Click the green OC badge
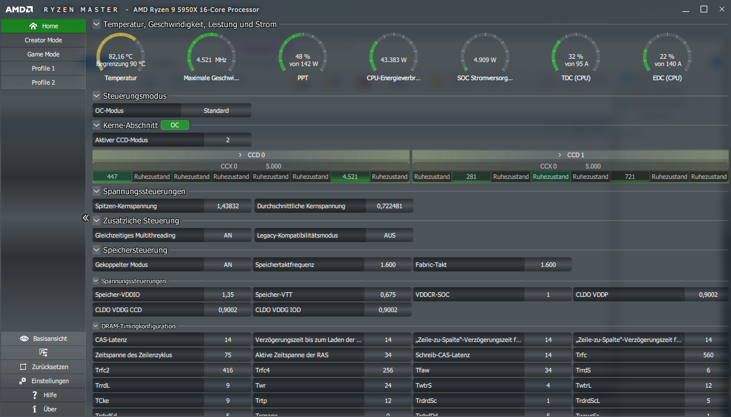Screen dimensions: 731x417 pos(175,125)
